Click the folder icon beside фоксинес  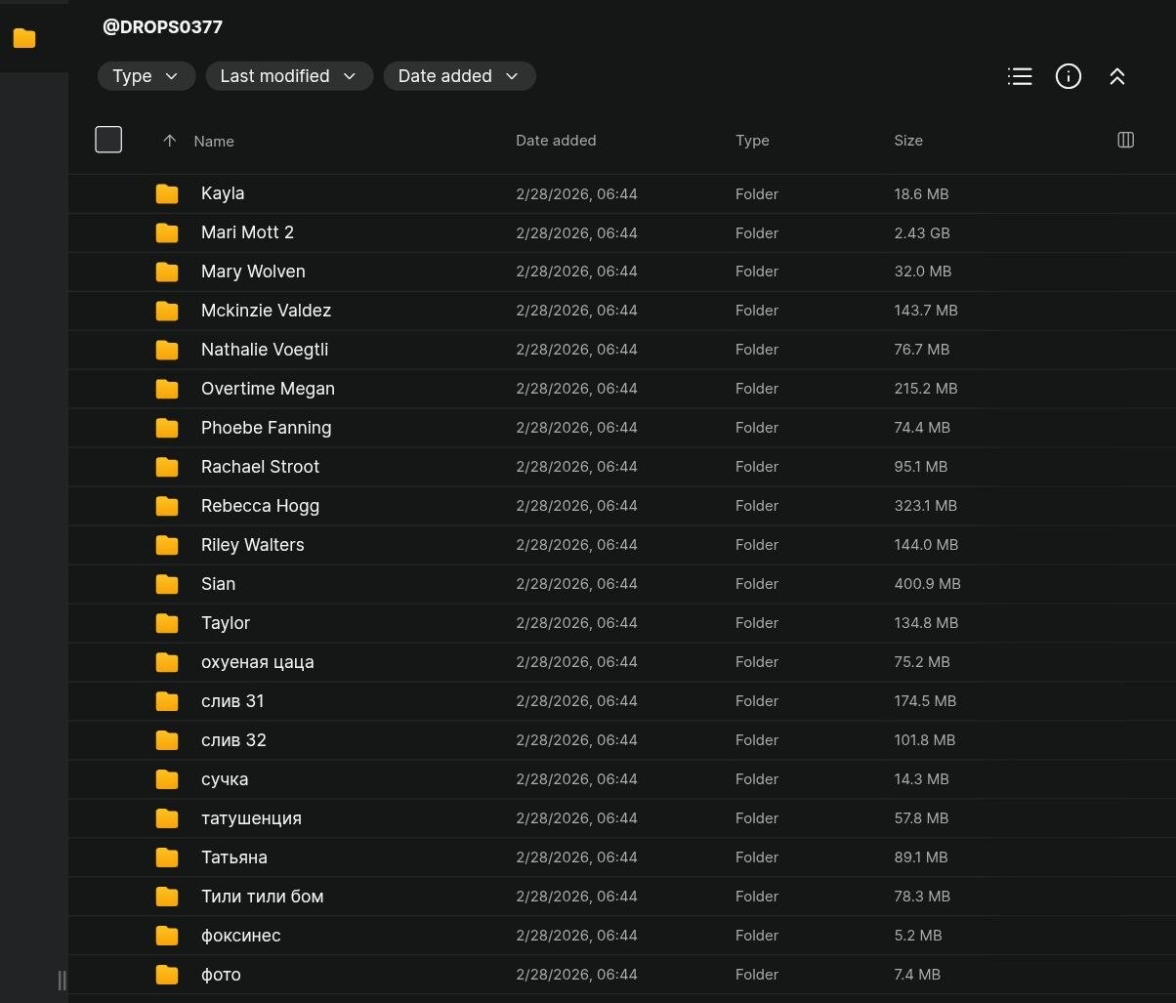coord(167,936)
